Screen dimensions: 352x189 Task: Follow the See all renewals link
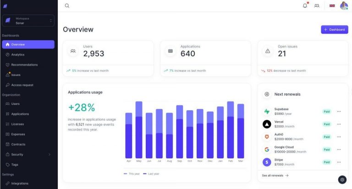coord(275,175)
